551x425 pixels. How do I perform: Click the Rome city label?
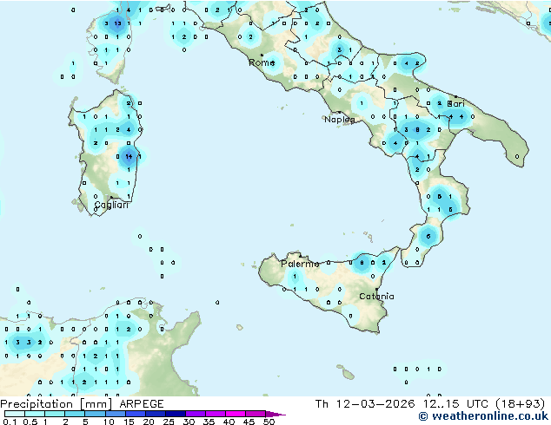click(262, 62)
